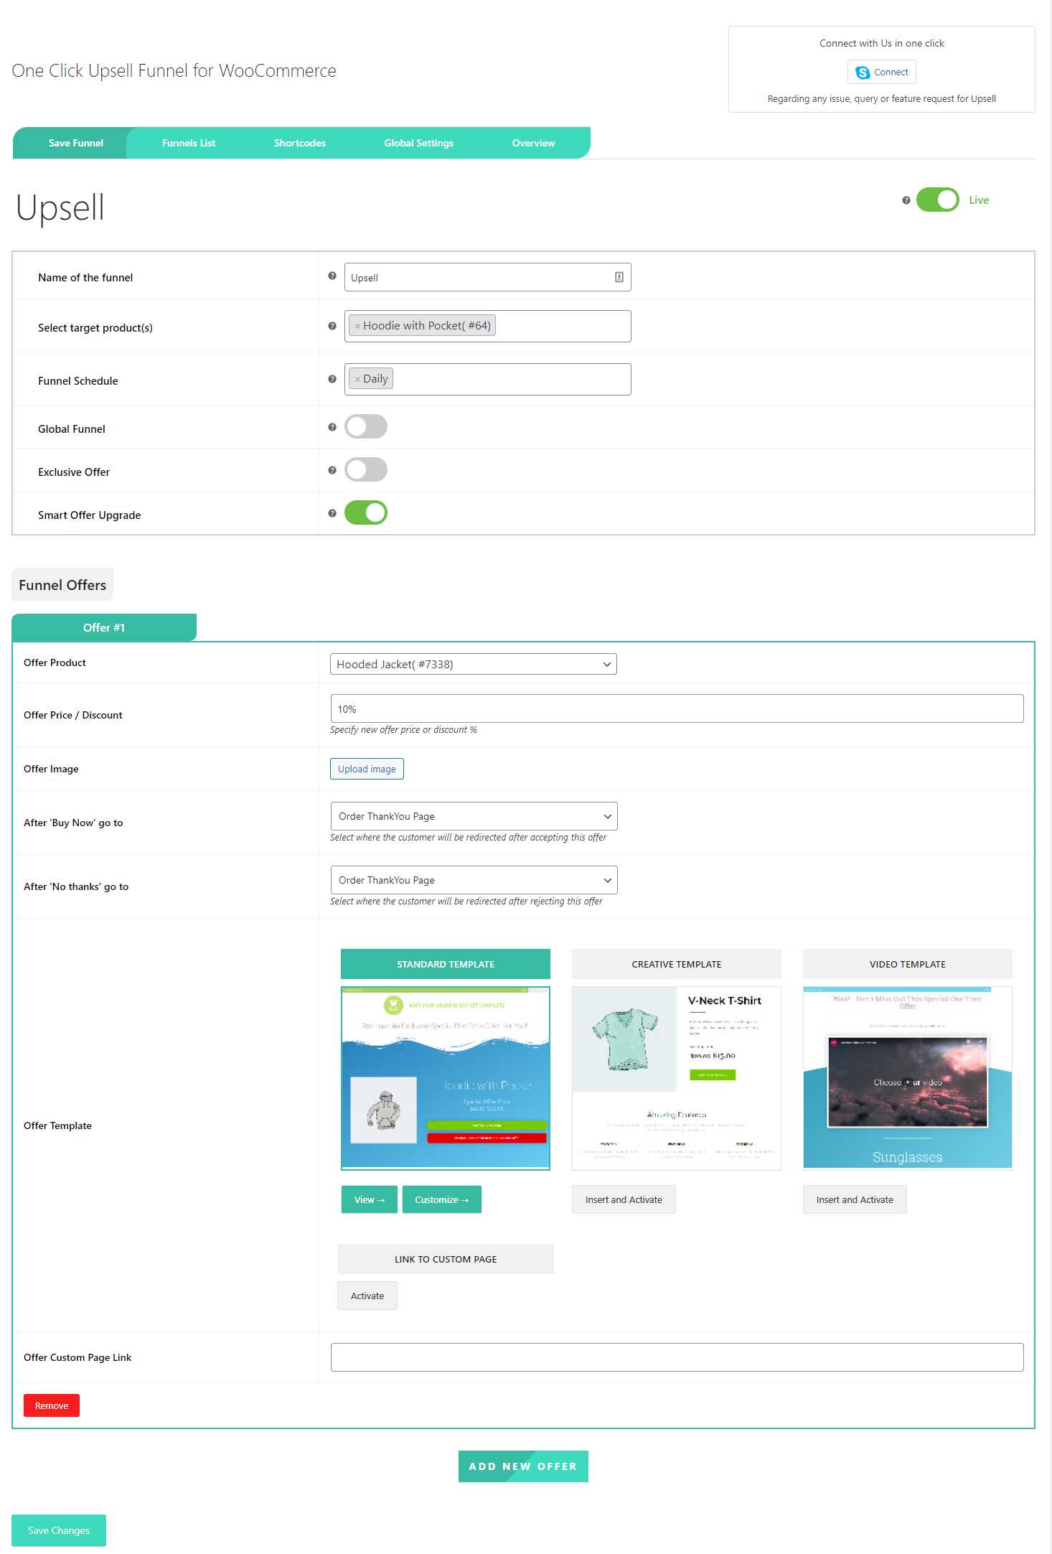Toggle the funnel Live switch

pyautogui.click(x=937, y=200)
